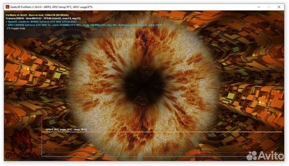
Task: Click the dark pupil center of furry donut
Action: (x=144, y=76)
